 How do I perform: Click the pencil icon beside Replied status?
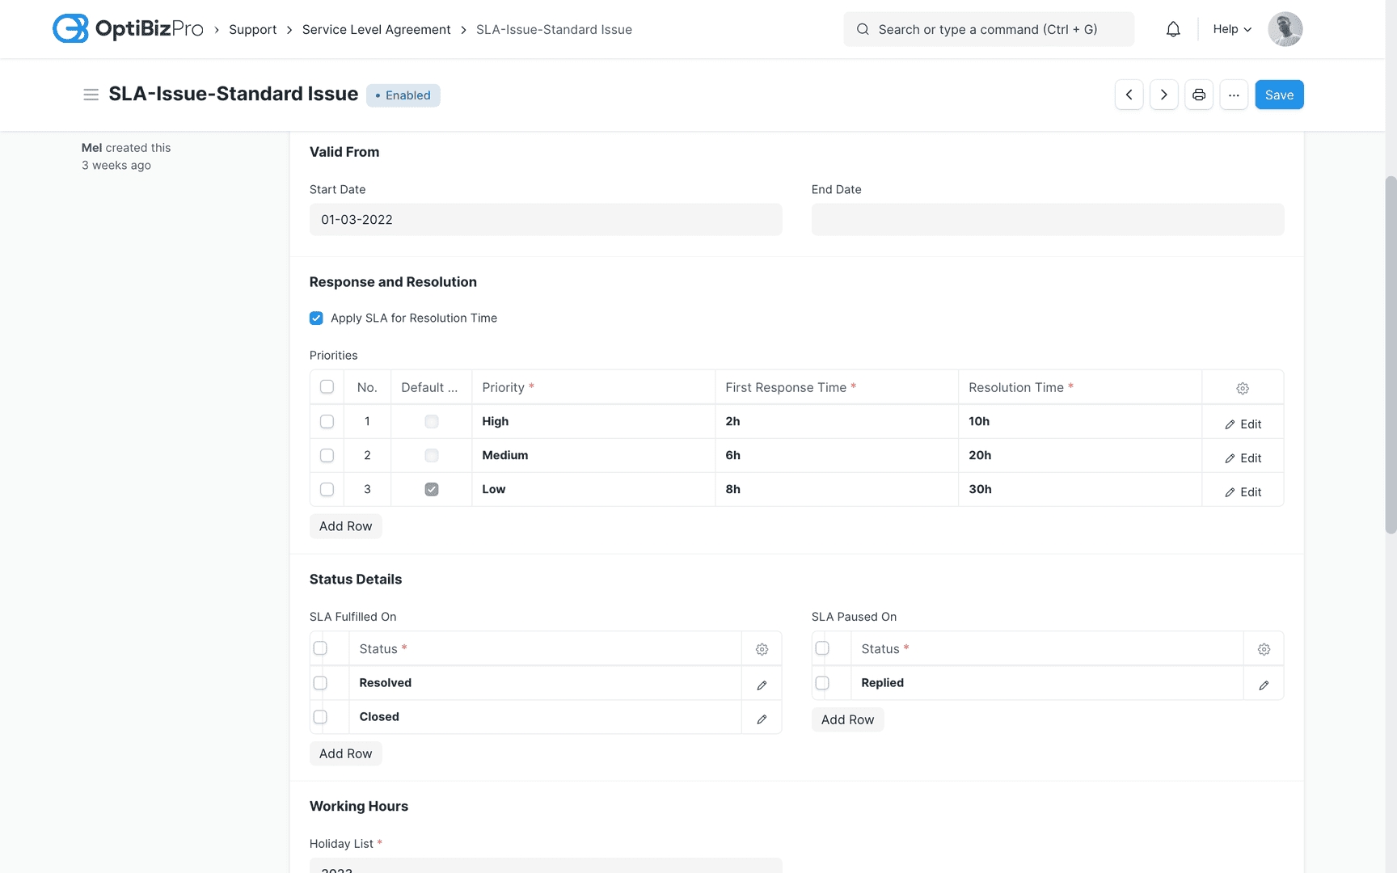click(1264, 684)
